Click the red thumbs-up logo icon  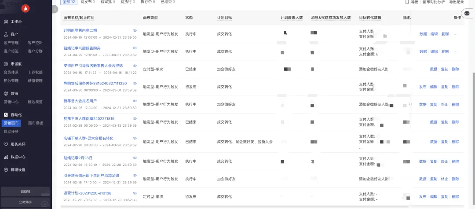click(25, 8)
